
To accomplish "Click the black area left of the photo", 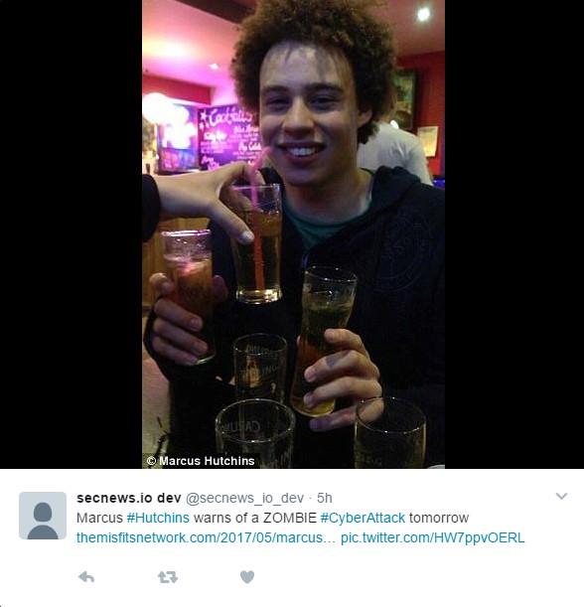I will [x=71, y=233].
